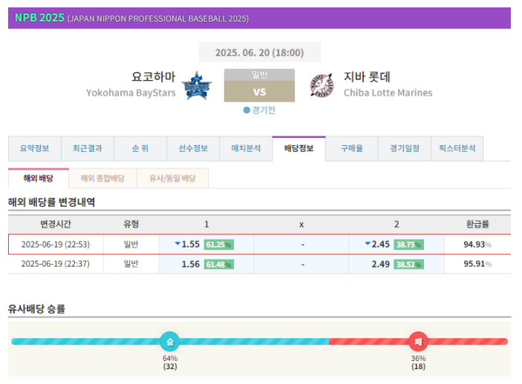
Task: Click the odds value 1.55
Action: click(x=190, y=245)
